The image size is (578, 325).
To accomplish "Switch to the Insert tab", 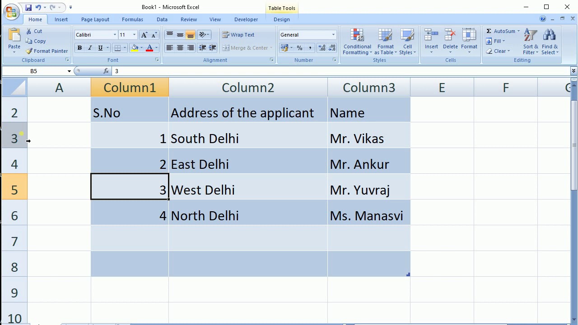I will (61, 19).
